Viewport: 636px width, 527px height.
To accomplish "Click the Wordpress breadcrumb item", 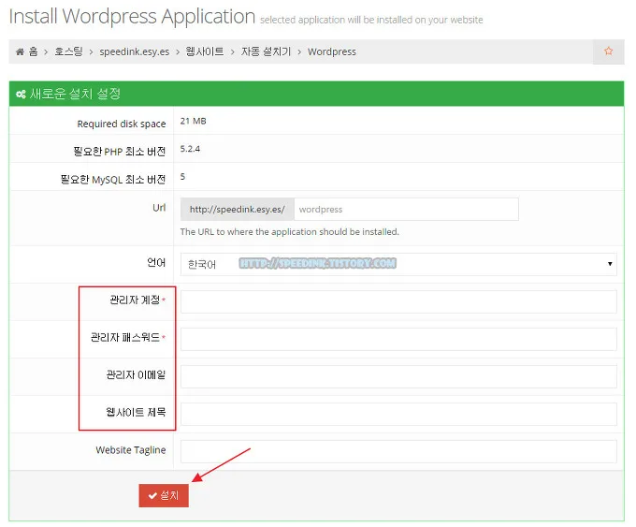I will (331, 51).
